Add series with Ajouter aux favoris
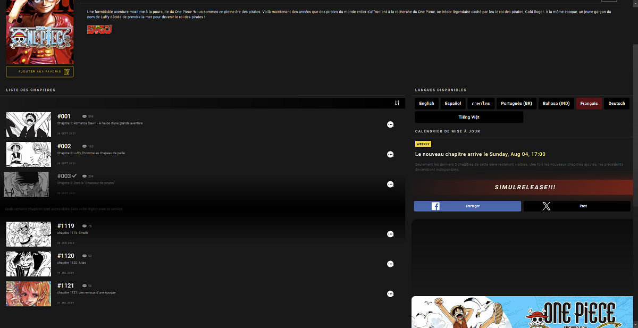This screenshot has height=328, width=638. point(40,72)
